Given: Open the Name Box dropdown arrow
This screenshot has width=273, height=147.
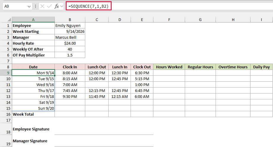Looking at the screenshot, I should [29, 7].
